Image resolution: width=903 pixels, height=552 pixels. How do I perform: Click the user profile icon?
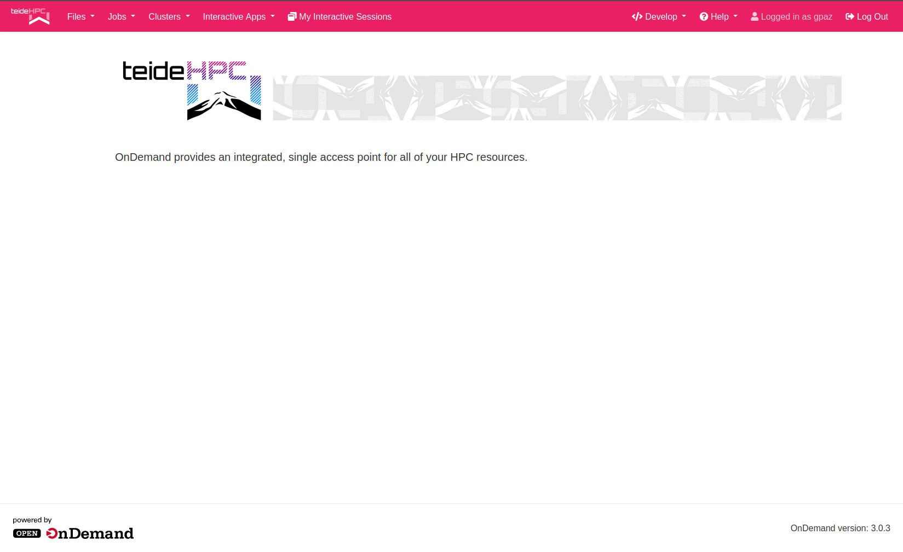[x=755, y=17]
